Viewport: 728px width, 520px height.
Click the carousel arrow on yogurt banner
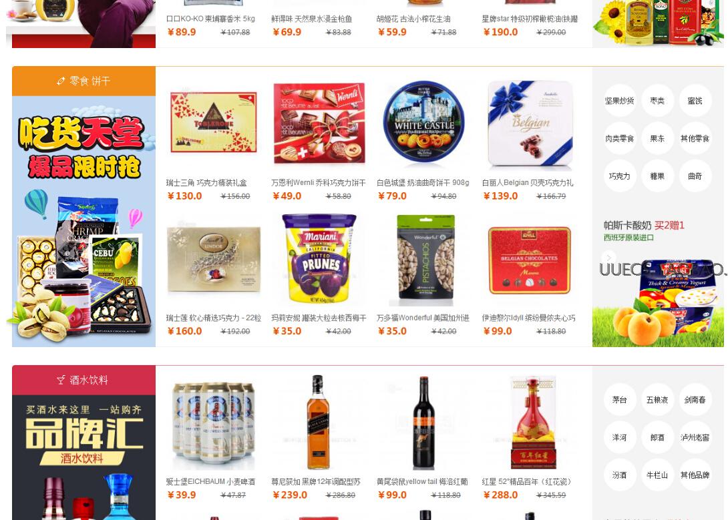coord(608,257)
